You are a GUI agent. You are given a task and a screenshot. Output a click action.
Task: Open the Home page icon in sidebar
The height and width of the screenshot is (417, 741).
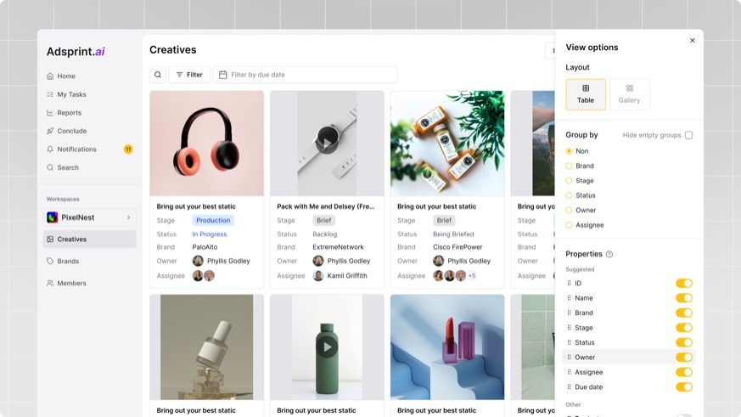click(50, 76)
